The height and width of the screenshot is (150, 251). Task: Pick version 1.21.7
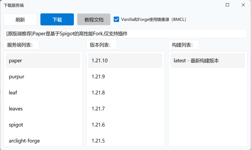(x=125, y=109)
